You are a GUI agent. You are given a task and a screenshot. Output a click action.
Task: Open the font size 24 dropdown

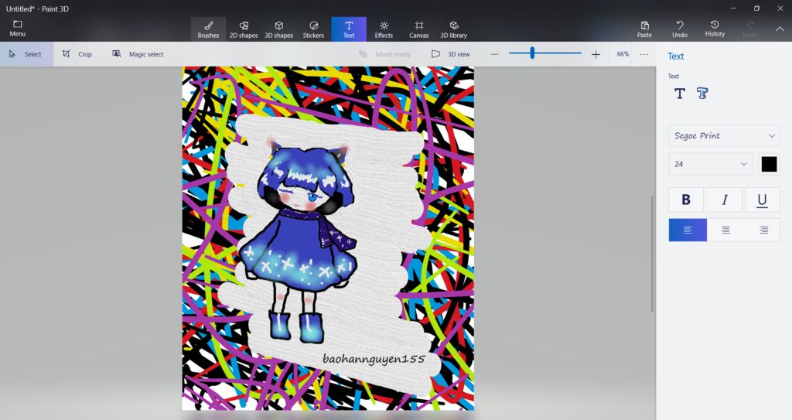[x=710, y=164]
